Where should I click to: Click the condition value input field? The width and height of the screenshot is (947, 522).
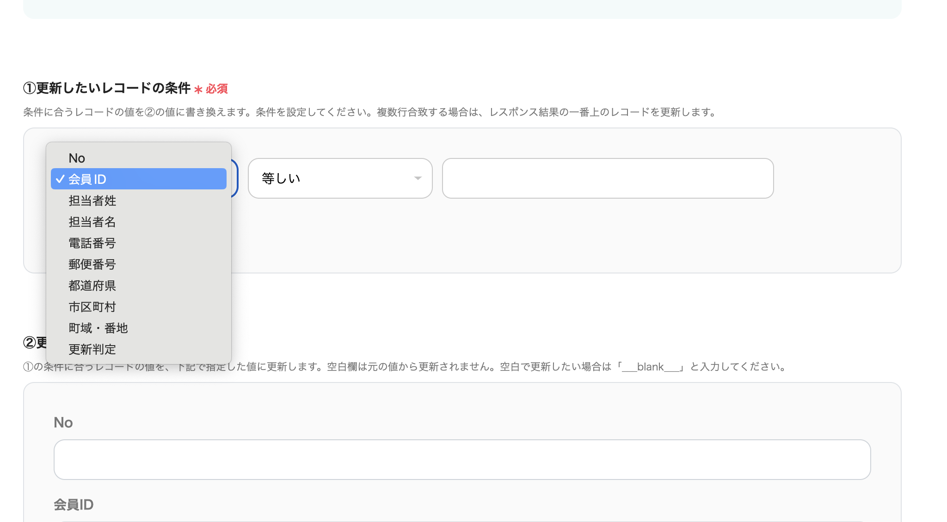pos(608,178)
